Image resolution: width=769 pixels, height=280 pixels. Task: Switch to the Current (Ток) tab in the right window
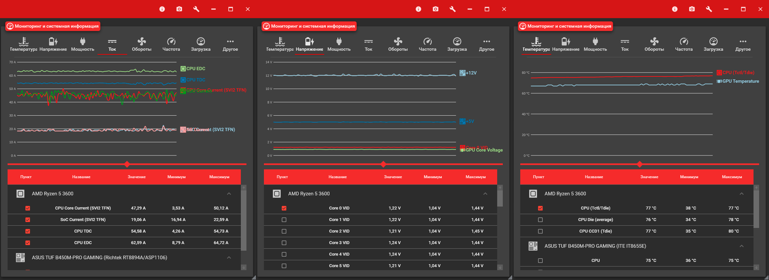click(625, 44)
